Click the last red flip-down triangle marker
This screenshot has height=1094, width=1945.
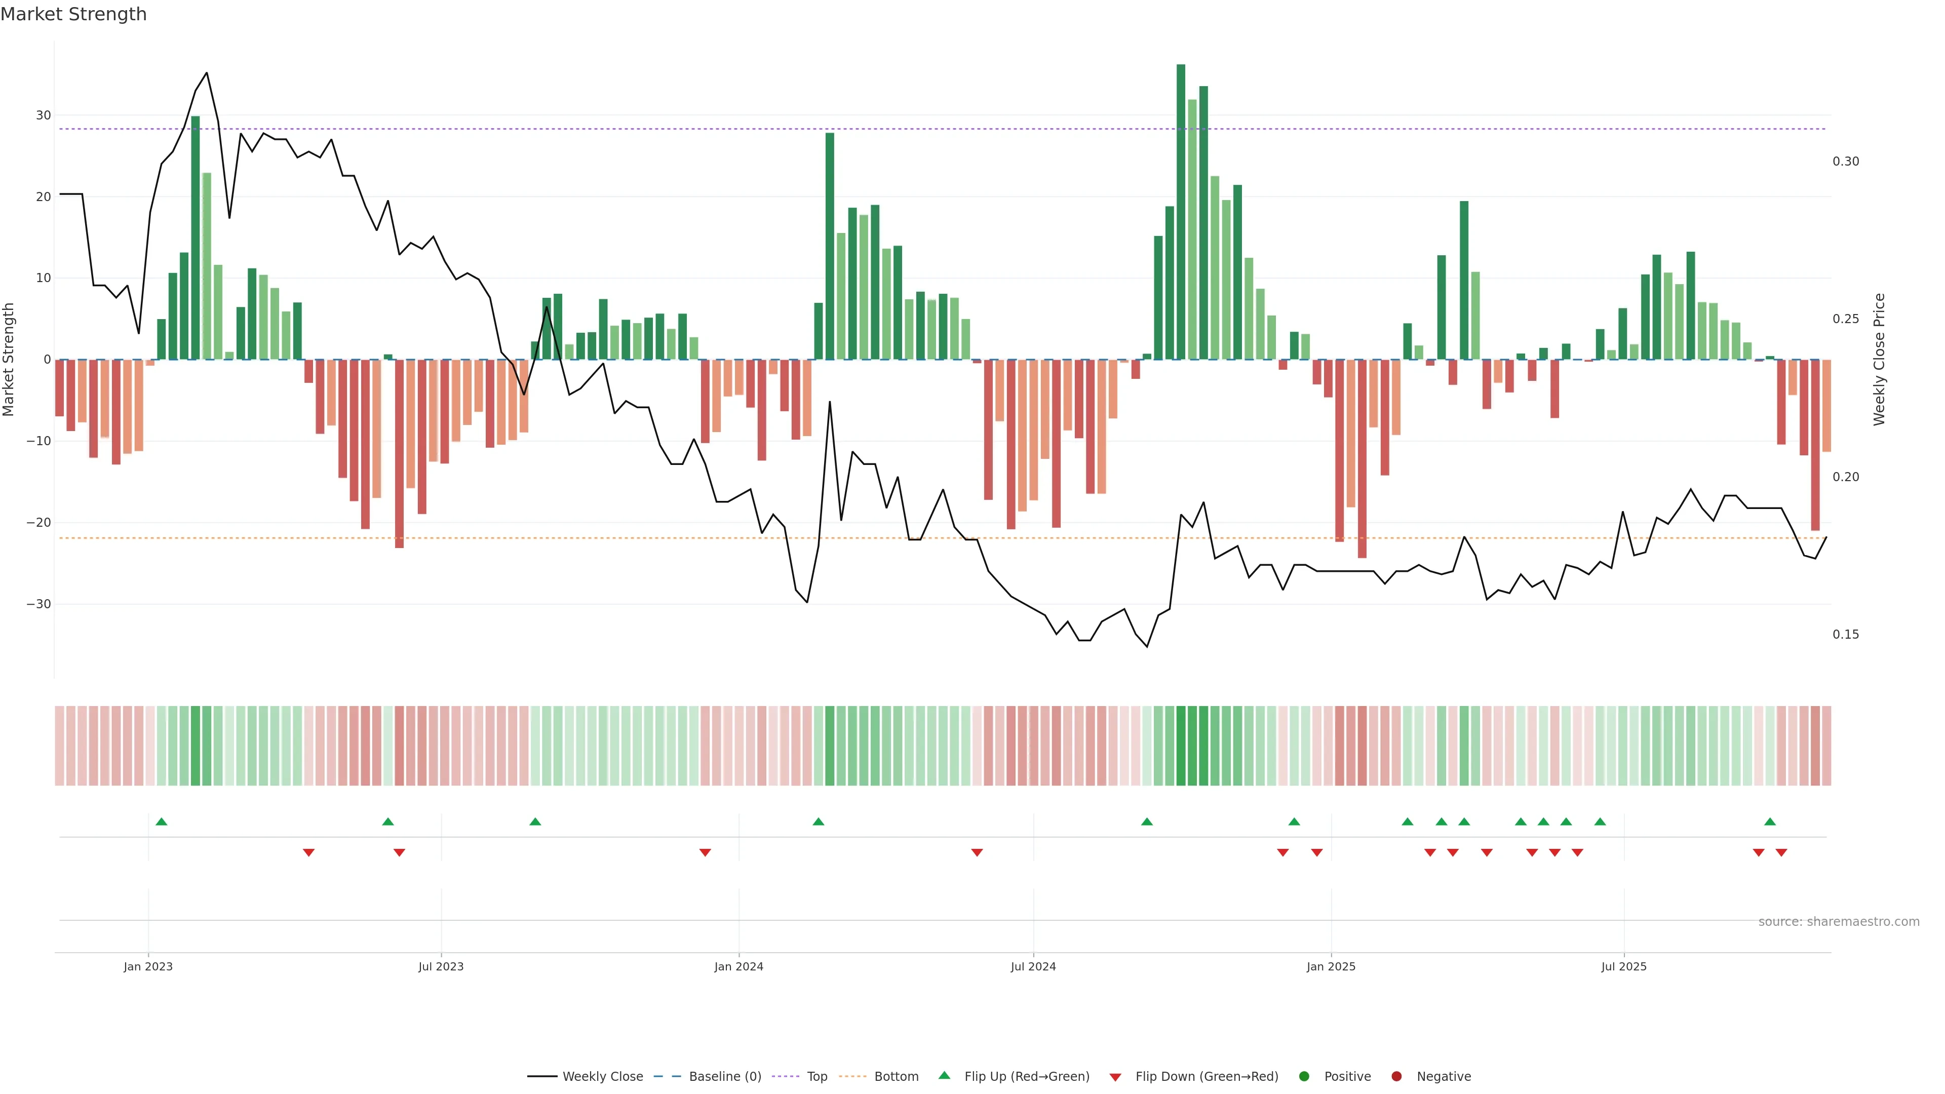pos(1781,852)
